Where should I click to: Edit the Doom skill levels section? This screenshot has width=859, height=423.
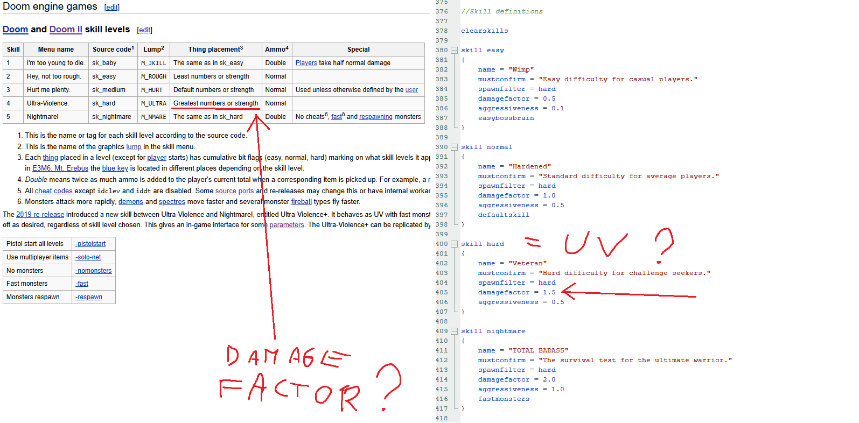[x=145, y=30]
